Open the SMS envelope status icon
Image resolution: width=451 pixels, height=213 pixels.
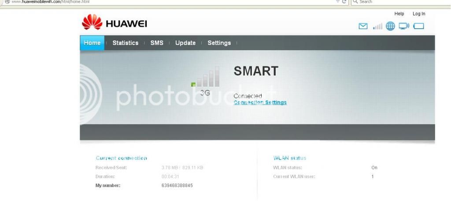point(363,26)
